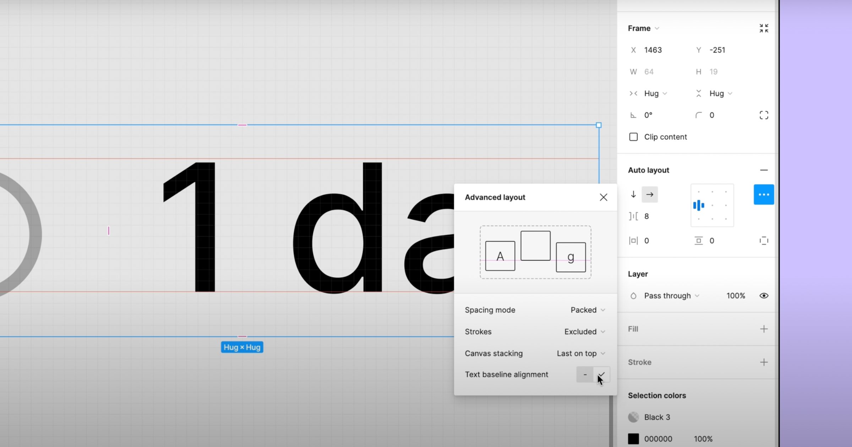This screenshot has width=852, height=447.
Task: Click the Black 3 style swatch
Action: coord(633,417)
